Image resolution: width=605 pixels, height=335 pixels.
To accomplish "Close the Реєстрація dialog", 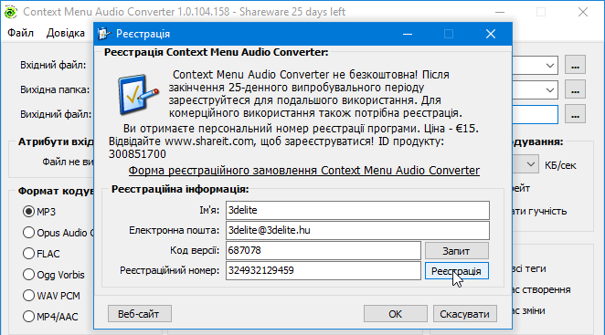I will (491, 34).
